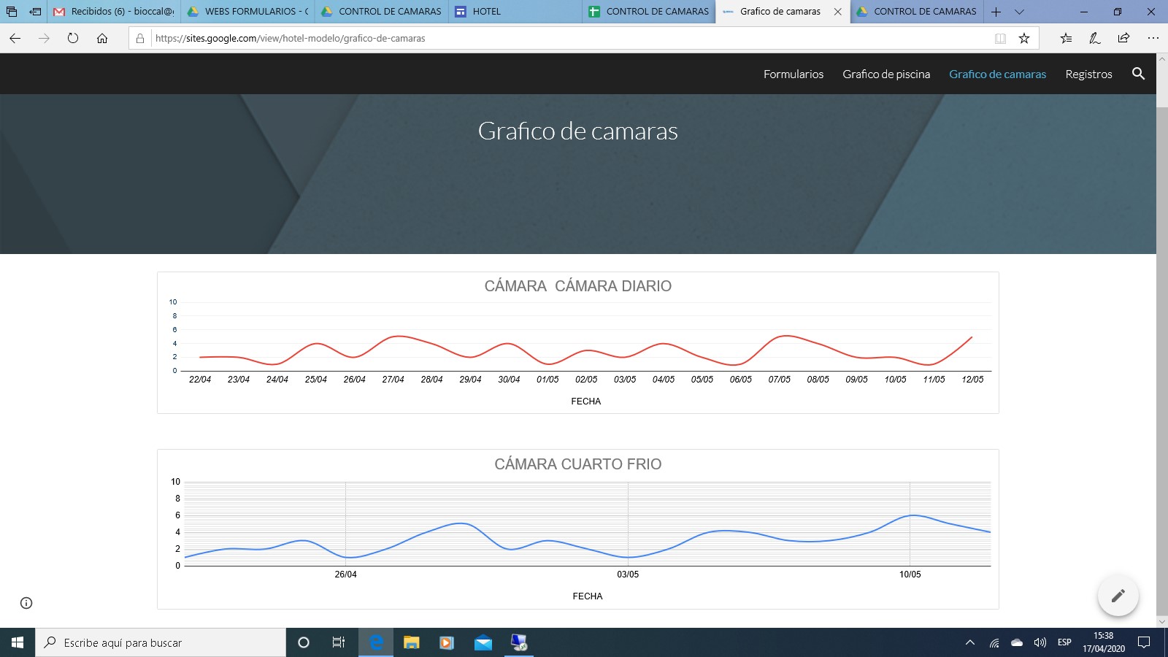This screenshot has width=1168, height=657.
Task: Go to browser home page icon
Action: pyautogui.click(x=102, y=39)
